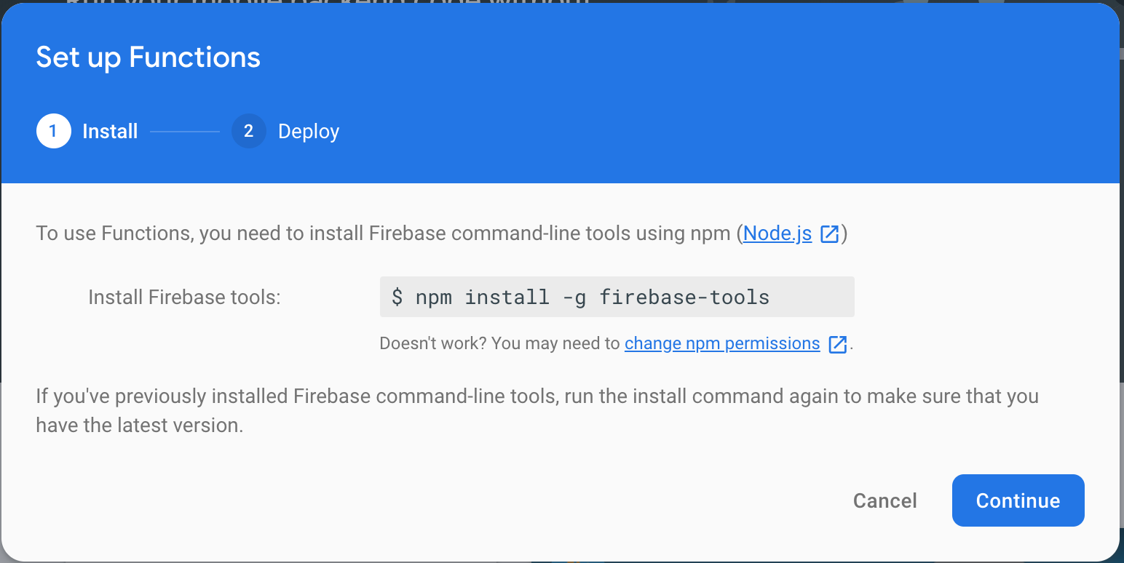
Task: Click the dollar-sign prompt in the command box
Action: [397, 297]
